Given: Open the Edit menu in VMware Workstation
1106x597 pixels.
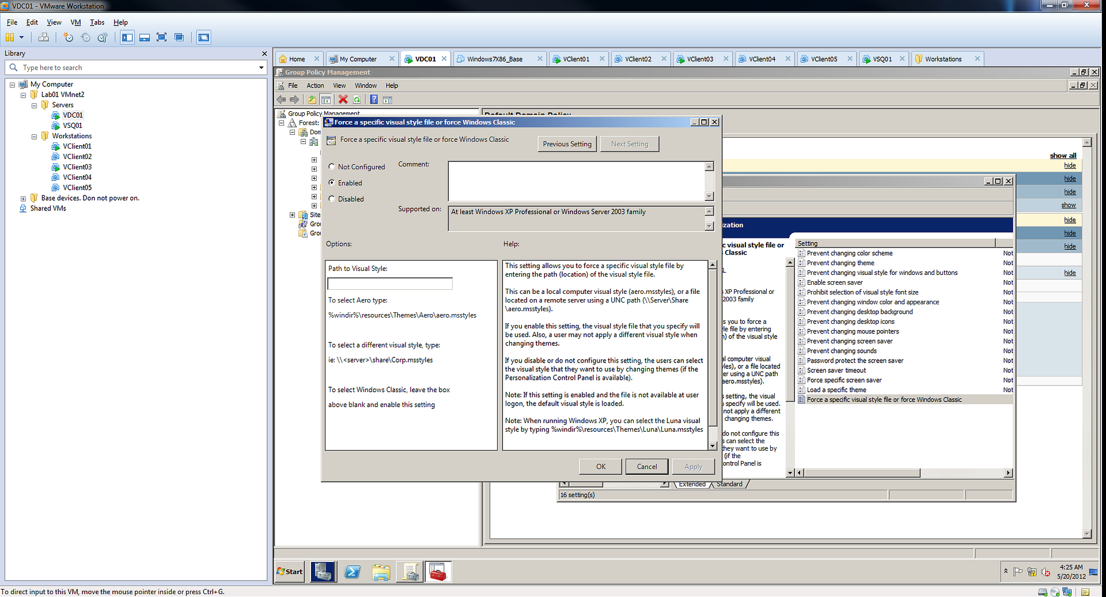Looking at the screenshot, I should [32, 22].
